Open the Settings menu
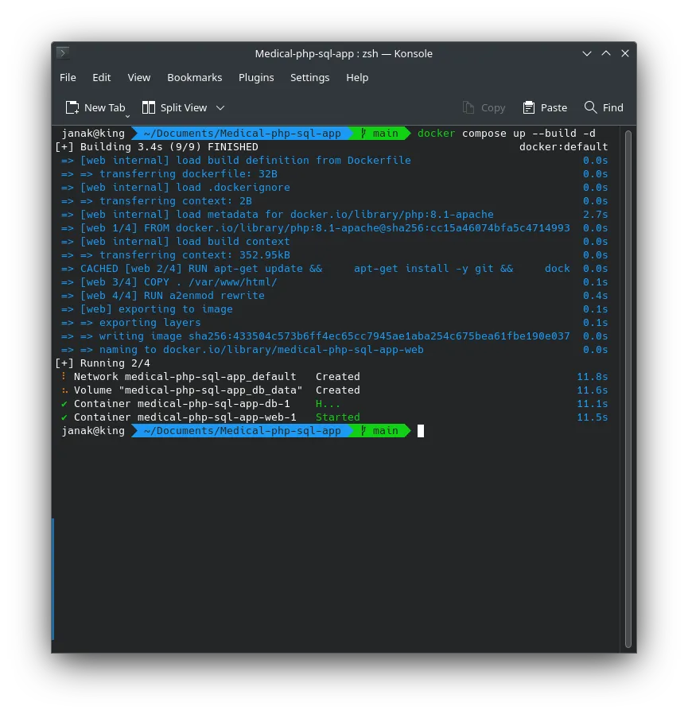Screen dimensions: 688x714 coord(309,77)
